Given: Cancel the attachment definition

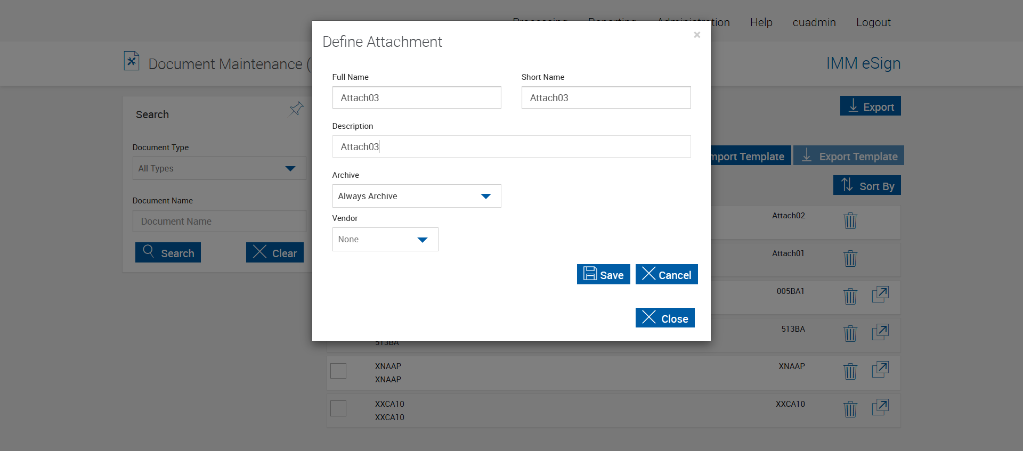Looking at the screenshot, I should [x=667, y=274].
